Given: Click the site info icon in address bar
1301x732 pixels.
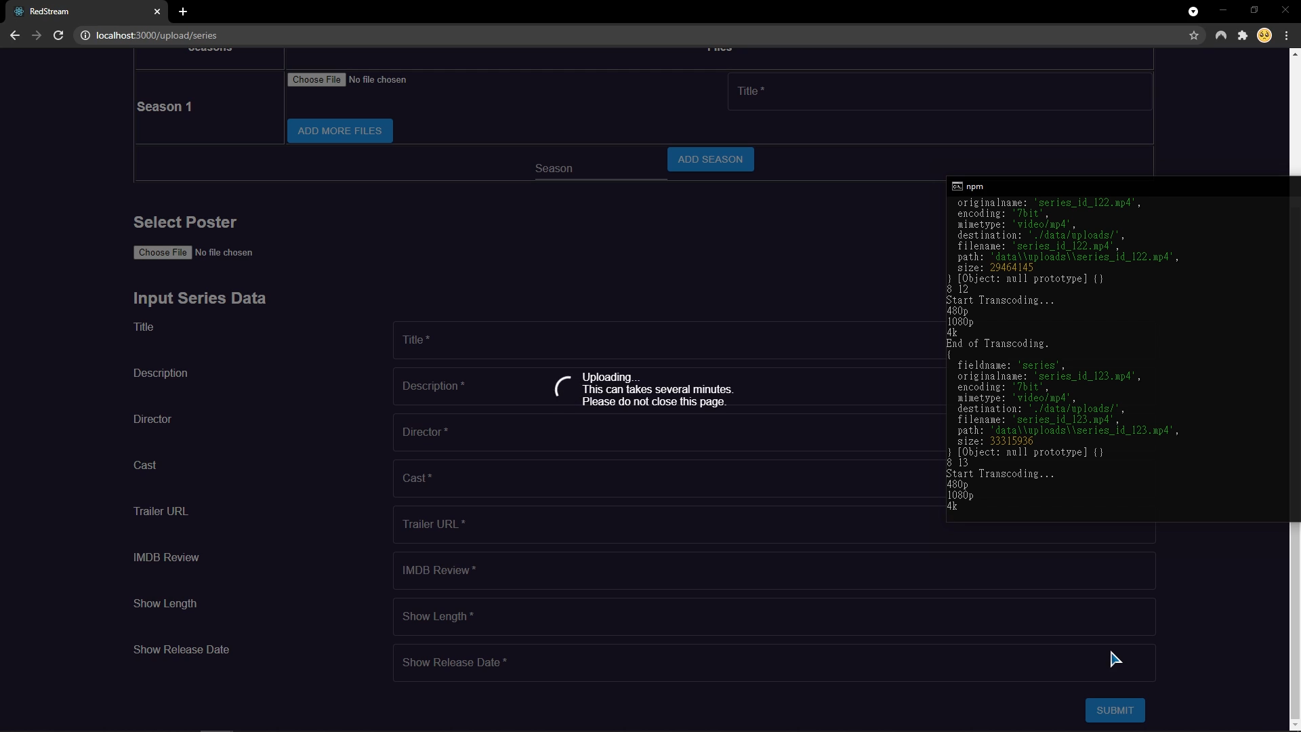Looking at the screenshot, I should (x=85, y=35).
